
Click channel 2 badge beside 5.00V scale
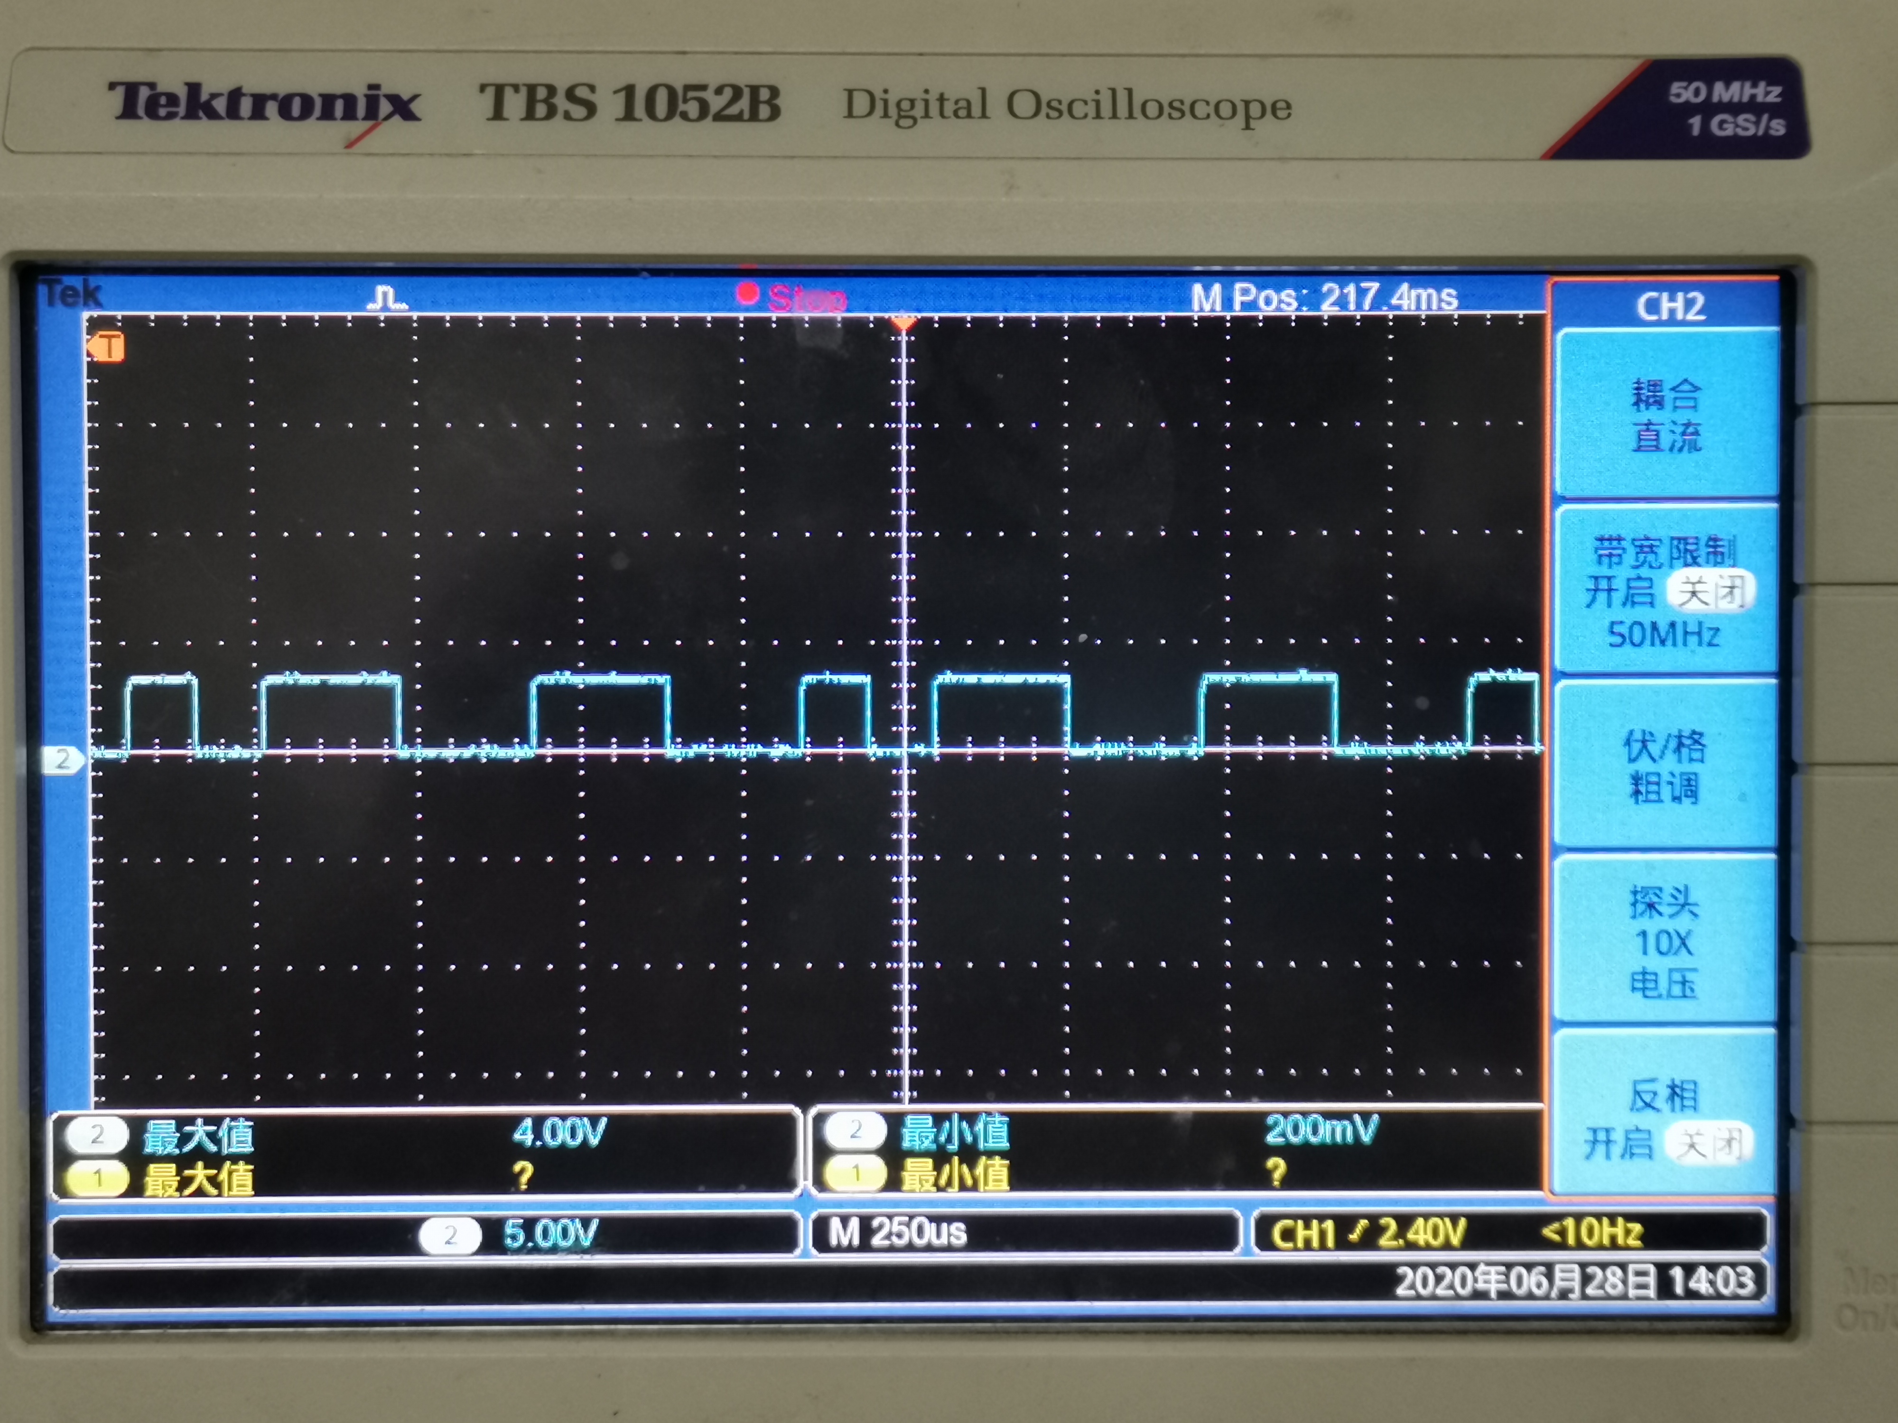click(450, 1235)
